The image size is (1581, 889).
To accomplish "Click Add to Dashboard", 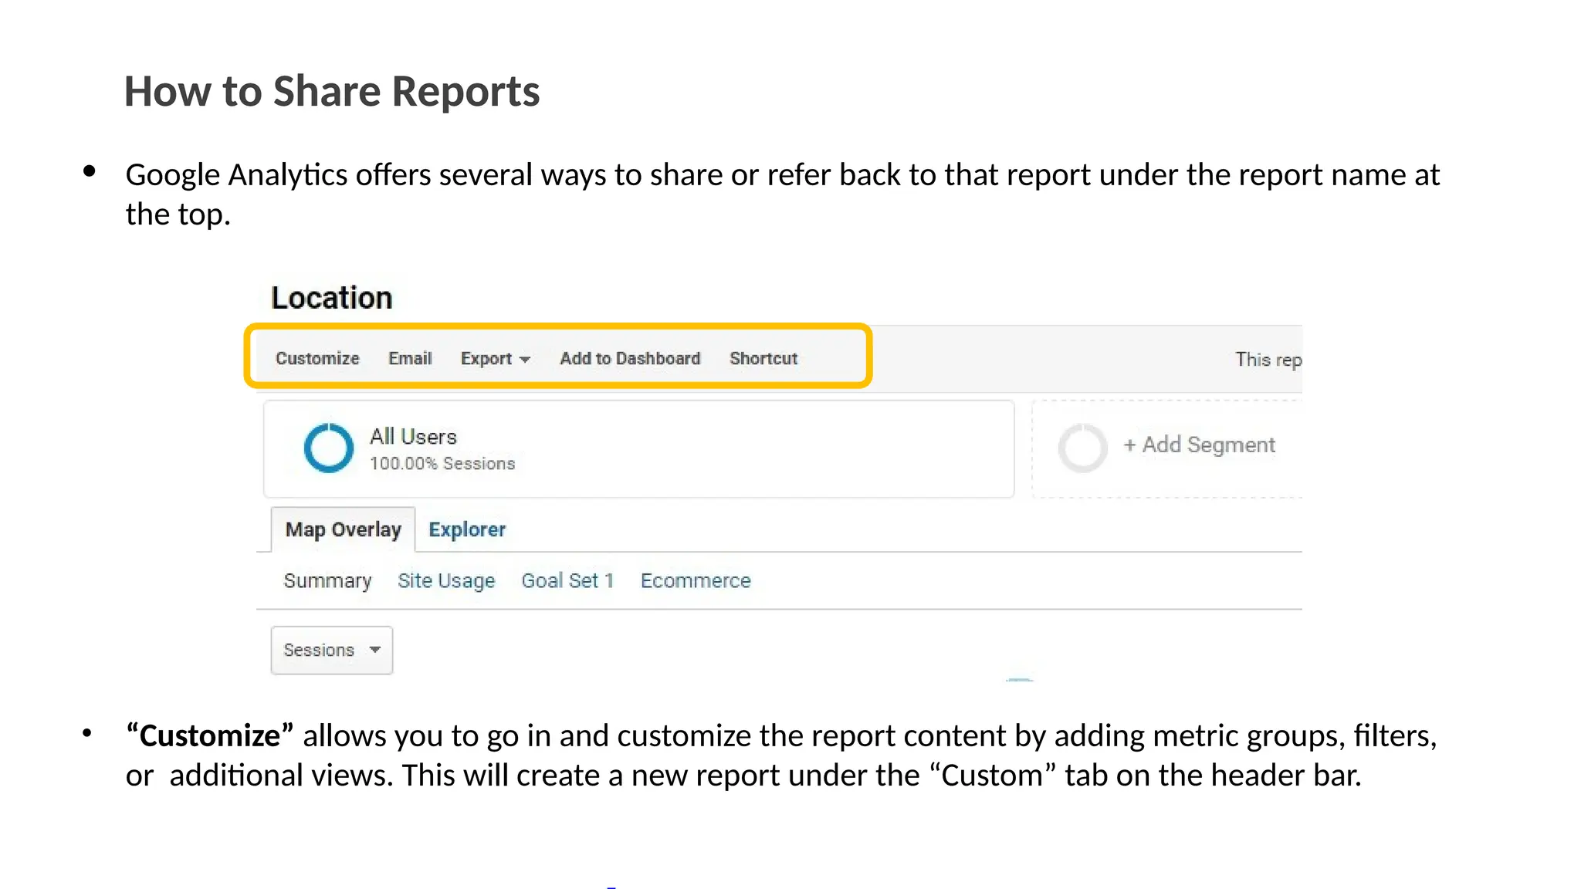I will (630, 359).
